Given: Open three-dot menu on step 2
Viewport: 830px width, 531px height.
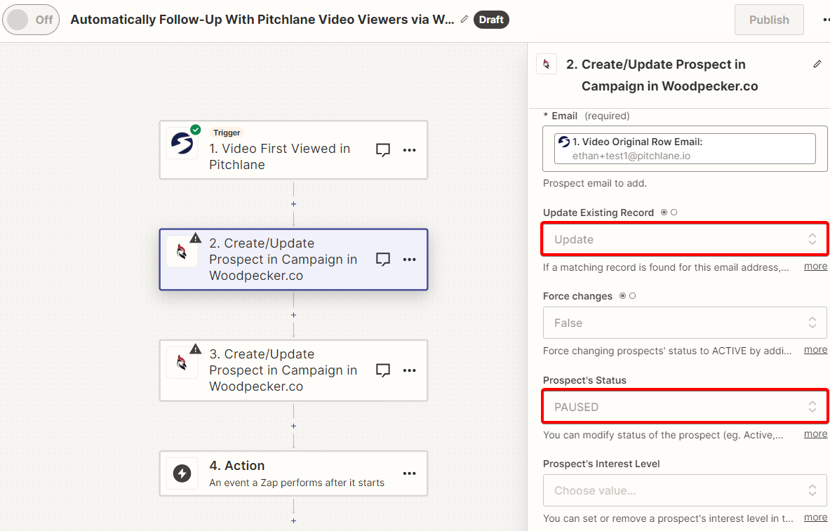Looking at the screenshot, I should click(x=409, y=260).
